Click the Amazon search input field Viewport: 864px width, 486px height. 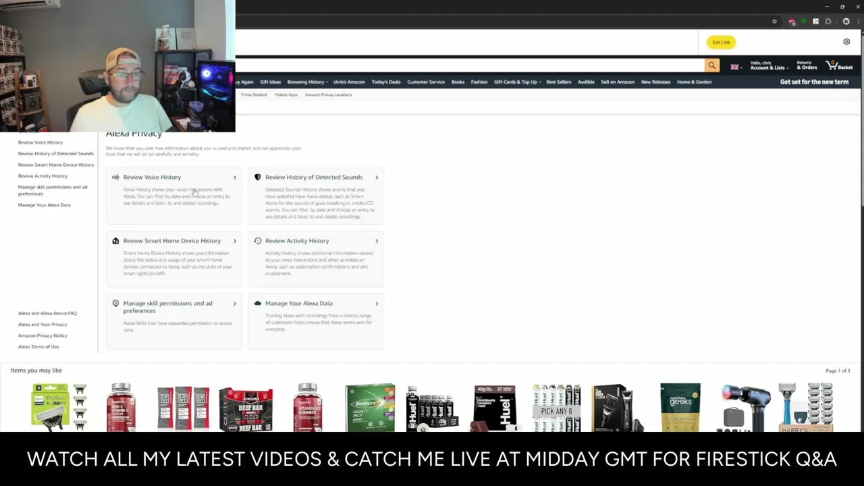point(469,65)
